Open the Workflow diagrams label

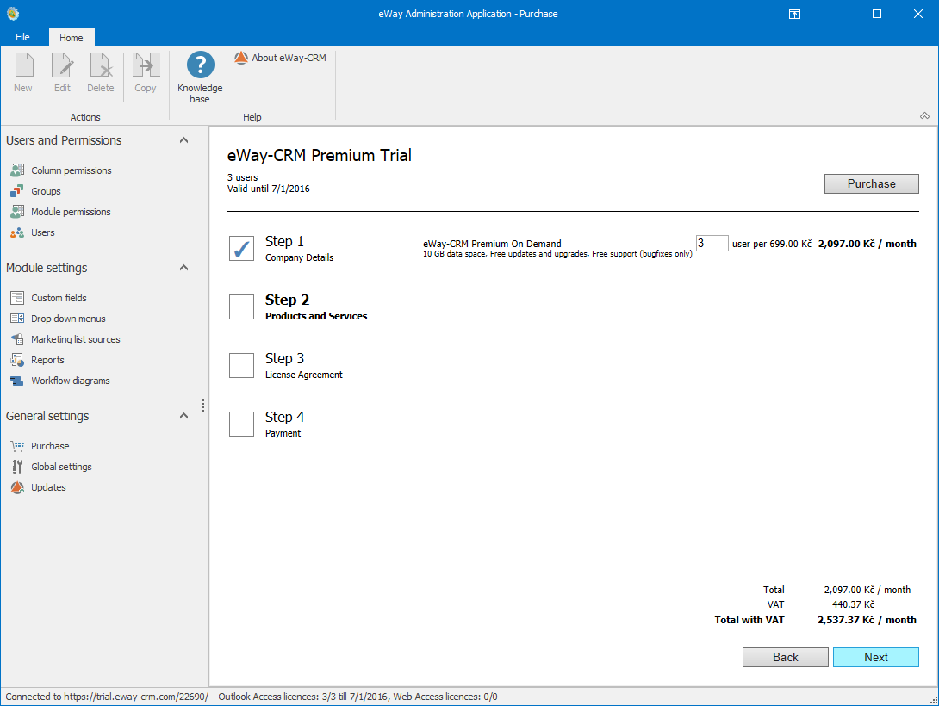point(71,381)
